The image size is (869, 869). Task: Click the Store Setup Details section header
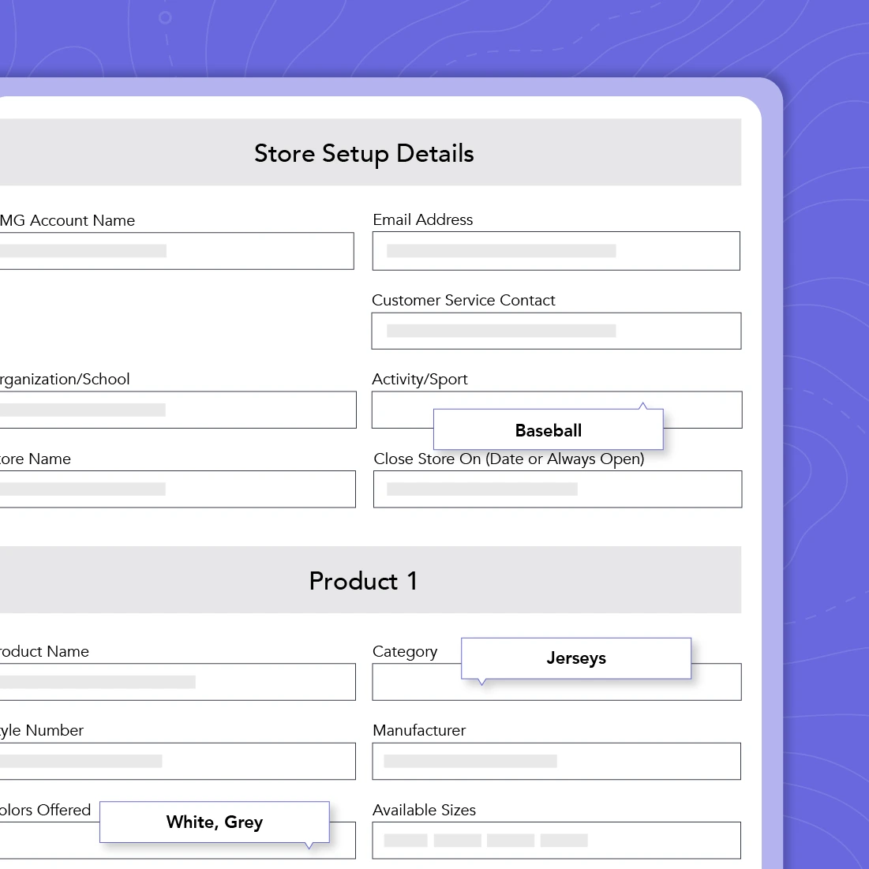click(x=363, y=153)
